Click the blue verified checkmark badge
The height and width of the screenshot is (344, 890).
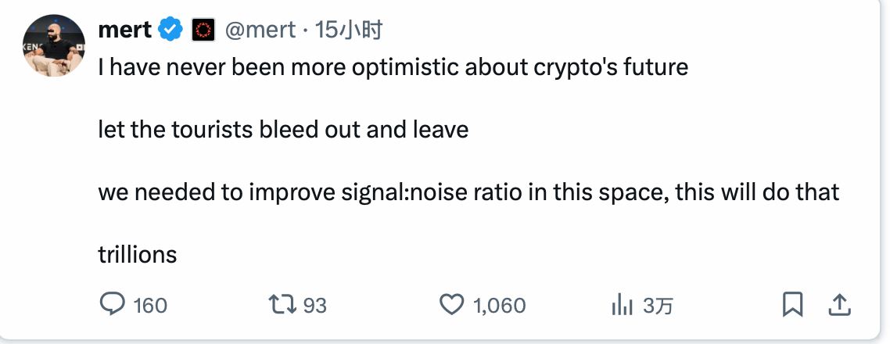(170, 30)
